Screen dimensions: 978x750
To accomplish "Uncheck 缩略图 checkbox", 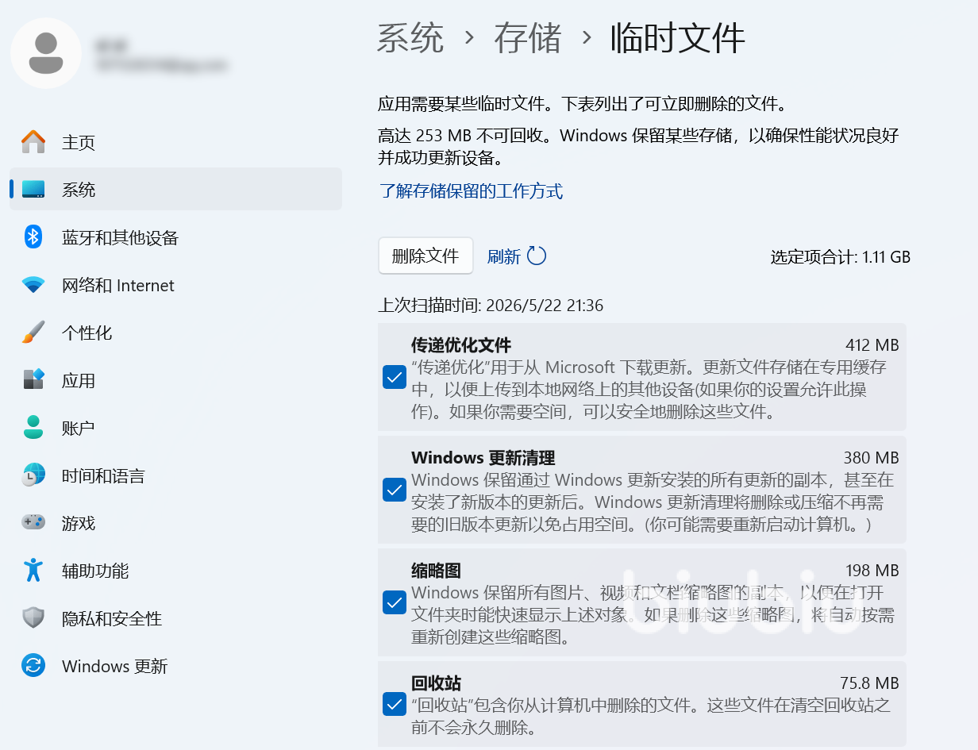I will coord(395,602).
